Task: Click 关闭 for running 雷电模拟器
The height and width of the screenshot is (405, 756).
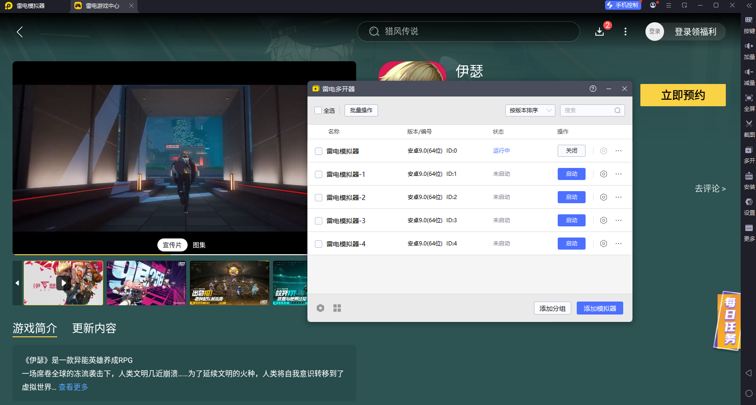Action: (x=572, y=151)
